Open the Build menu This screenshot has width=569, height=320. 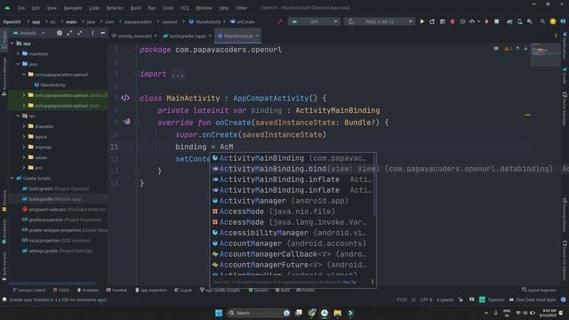pos(135,8)
